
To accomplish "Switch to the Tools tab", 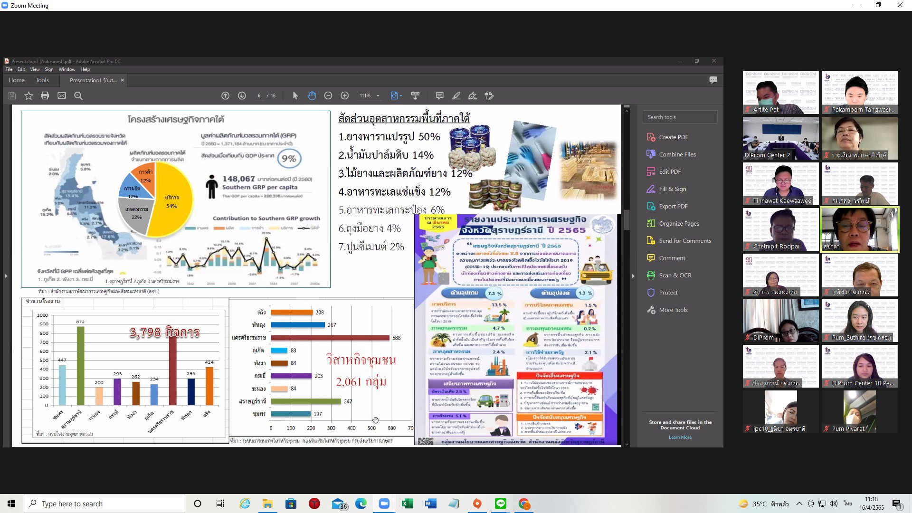I will pyautogui.click(x=42, y=80).
